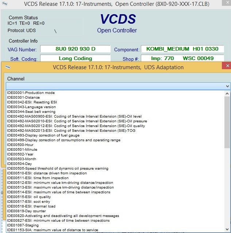Click the VCDS icon in Open Controller title bar
231x233 pixels.
pos(5,4)
